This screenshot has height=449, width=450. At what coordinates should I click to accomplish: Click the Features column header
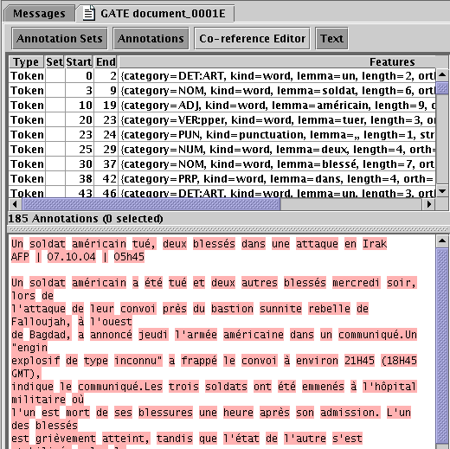click(x=277, y=61)
